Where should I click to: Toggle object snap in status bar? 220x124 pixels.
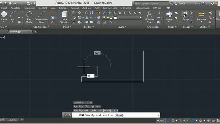[193, 121]
